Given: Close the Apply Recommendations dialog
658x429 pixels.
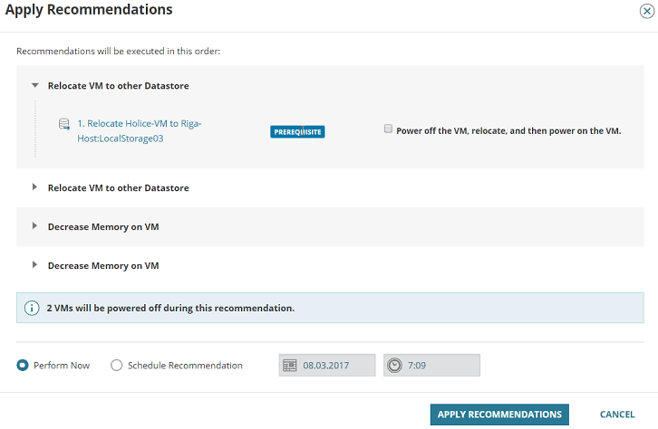Looking at the screenshot, I should coord(645,11).
